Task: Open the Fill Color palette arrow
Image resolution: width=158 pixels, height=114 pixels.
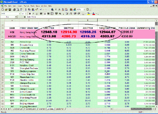Action: (91, 14)
